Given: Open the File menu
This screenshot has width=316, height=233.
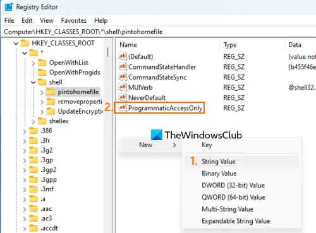Looking at the screenshot, I should pos(9,20).
